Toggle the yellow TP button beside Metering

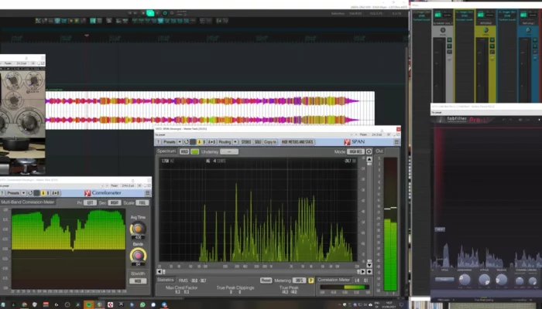click(310, 280)
